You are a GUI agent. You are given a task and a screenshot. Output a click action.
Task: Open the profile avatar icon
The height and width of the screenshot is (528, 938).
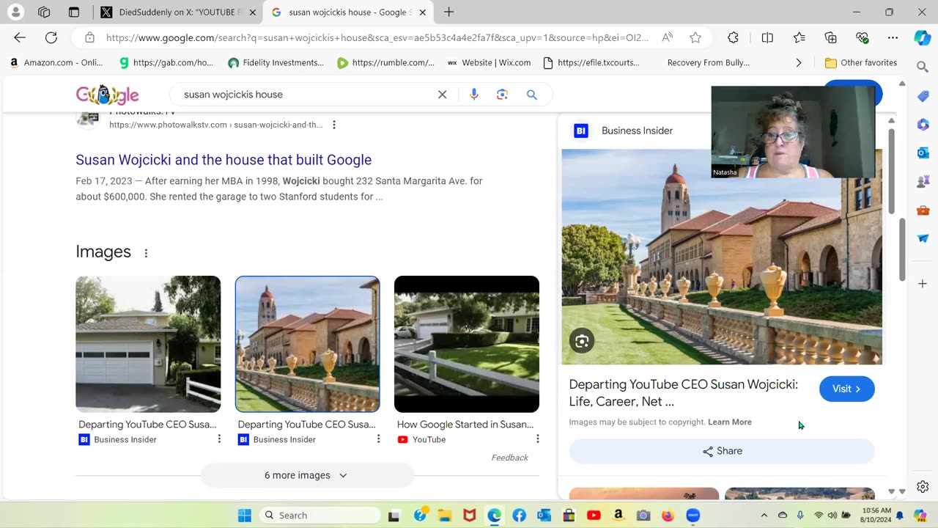tap(15, 12)
